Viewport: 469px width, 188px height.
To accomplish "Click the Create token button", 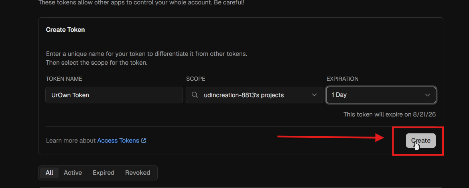I will [420, 141].
